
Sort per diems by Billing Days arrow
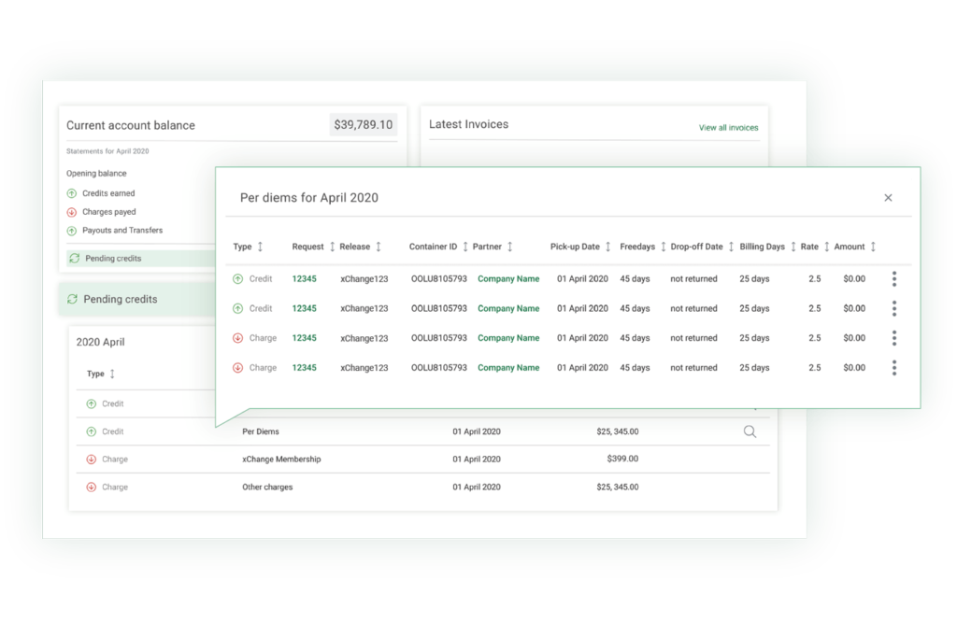coord(793,247)
